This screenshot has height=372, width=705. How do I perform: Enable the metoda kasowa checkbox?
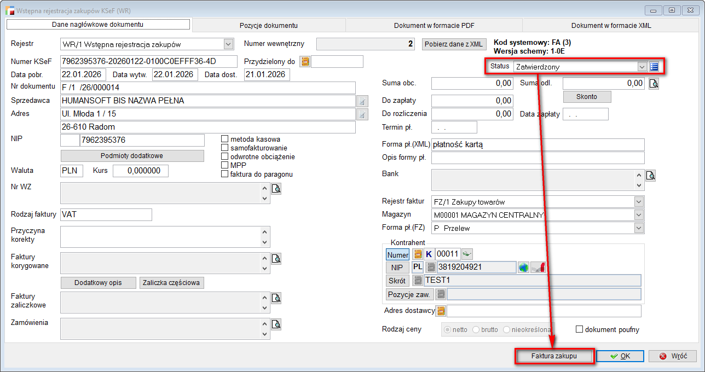pos(224,139)
